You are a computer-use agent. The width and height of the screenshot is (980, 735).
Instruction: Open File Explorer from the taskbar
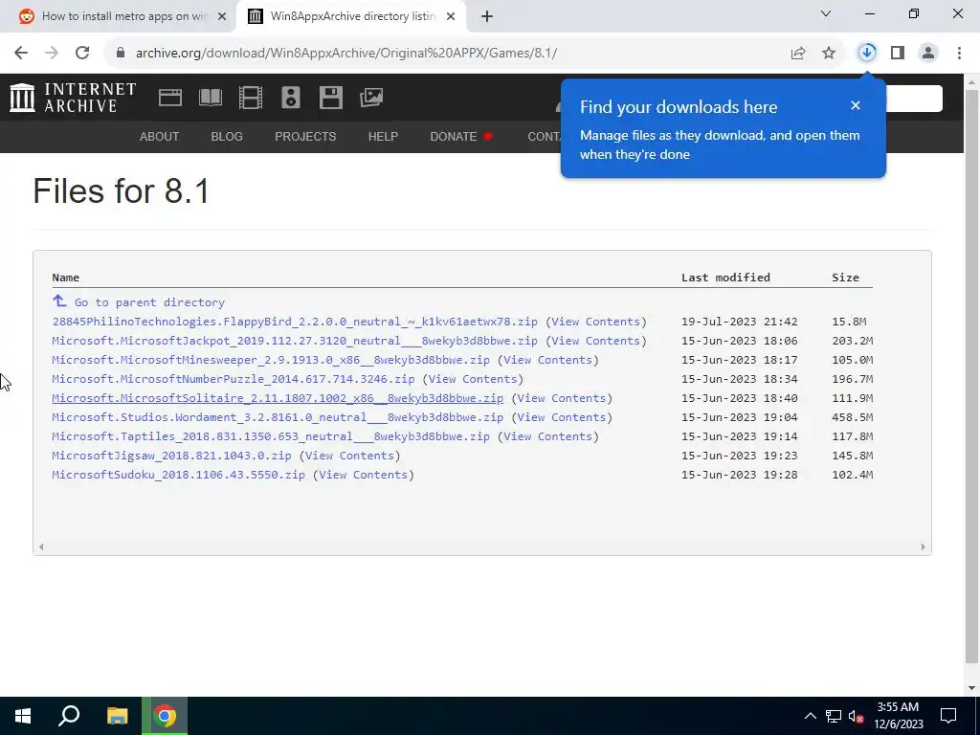click(117, 716)
